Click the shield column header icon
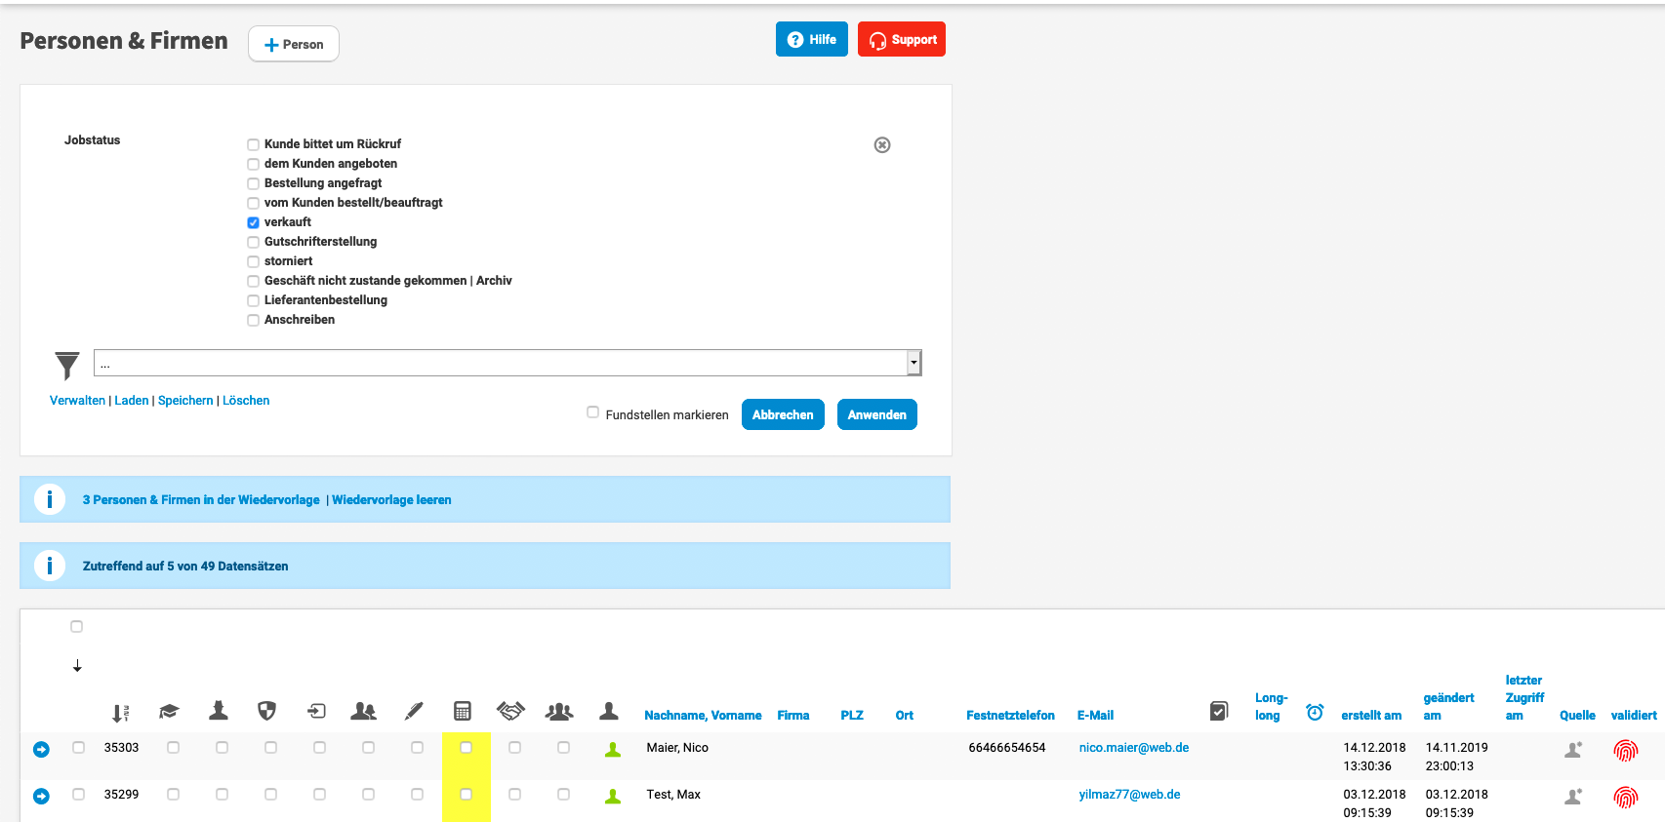 [266, 712]
